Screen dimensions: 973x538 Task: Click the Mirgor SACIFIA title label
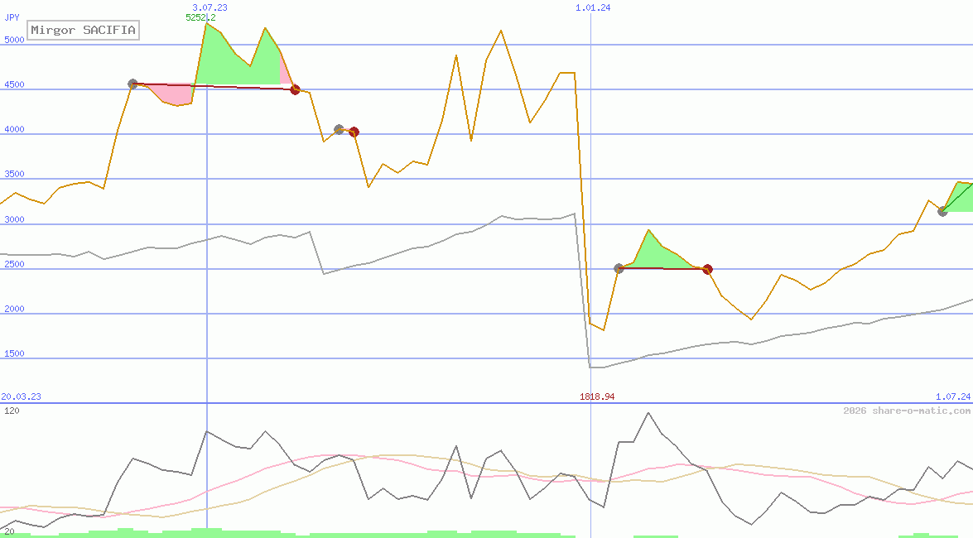(83, 31)
